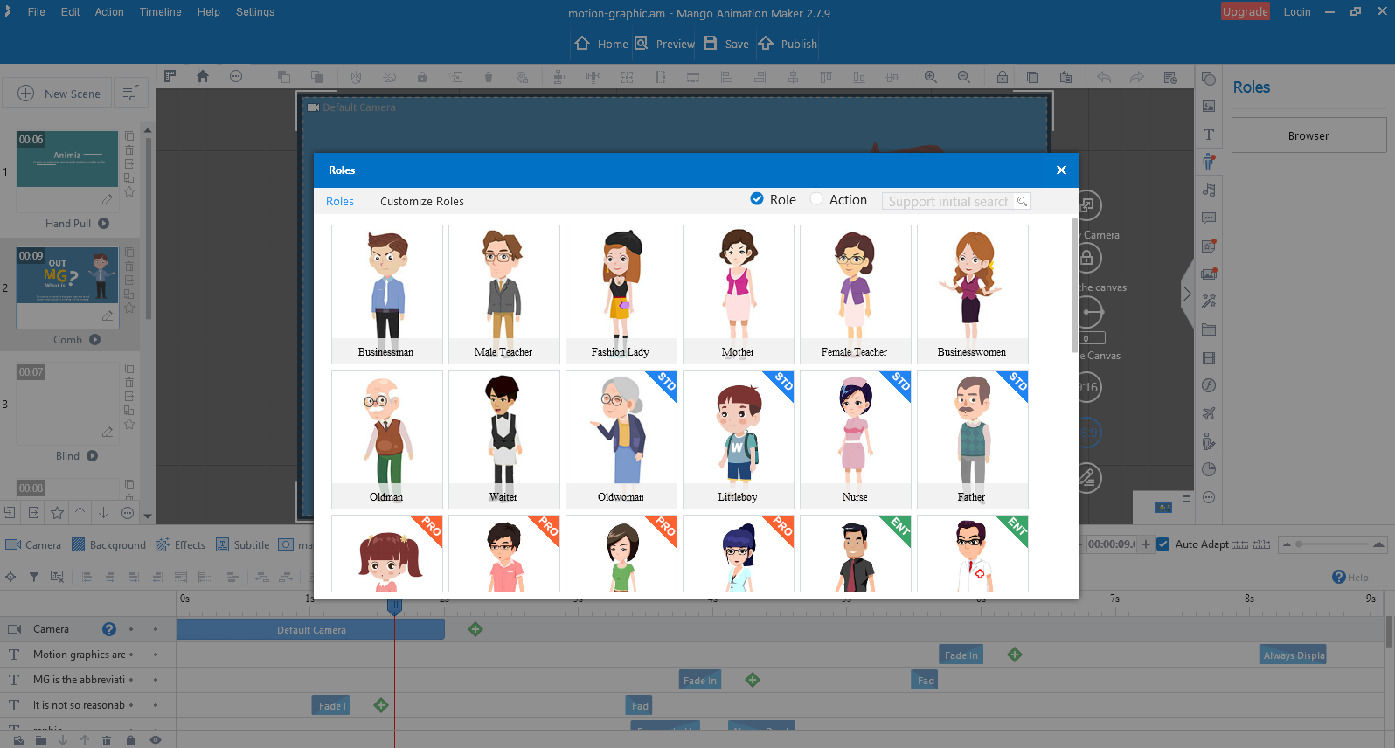This screenshot has width=1395, height=748.
Task: Open the Blind transition arrow for scene 3
Action: point(93,456)
